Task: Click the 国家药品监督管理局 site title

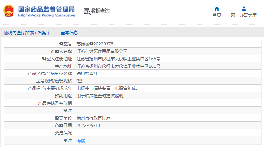Action: click(46, 8)
